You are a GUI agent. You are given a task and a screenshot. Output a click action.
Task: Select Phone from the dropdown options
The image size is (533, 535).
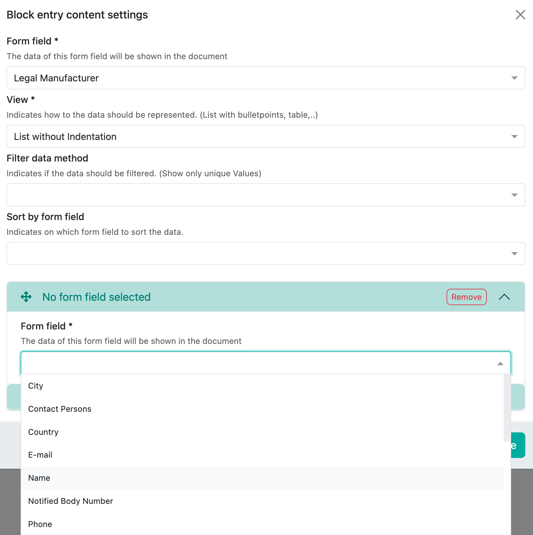(x=262, y=524)
